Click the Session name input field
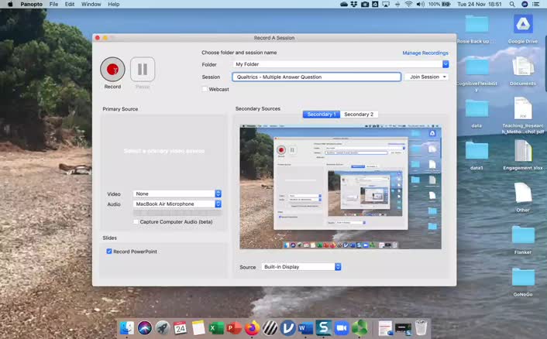This screenshot has height=339, width=547. point(316,77)
